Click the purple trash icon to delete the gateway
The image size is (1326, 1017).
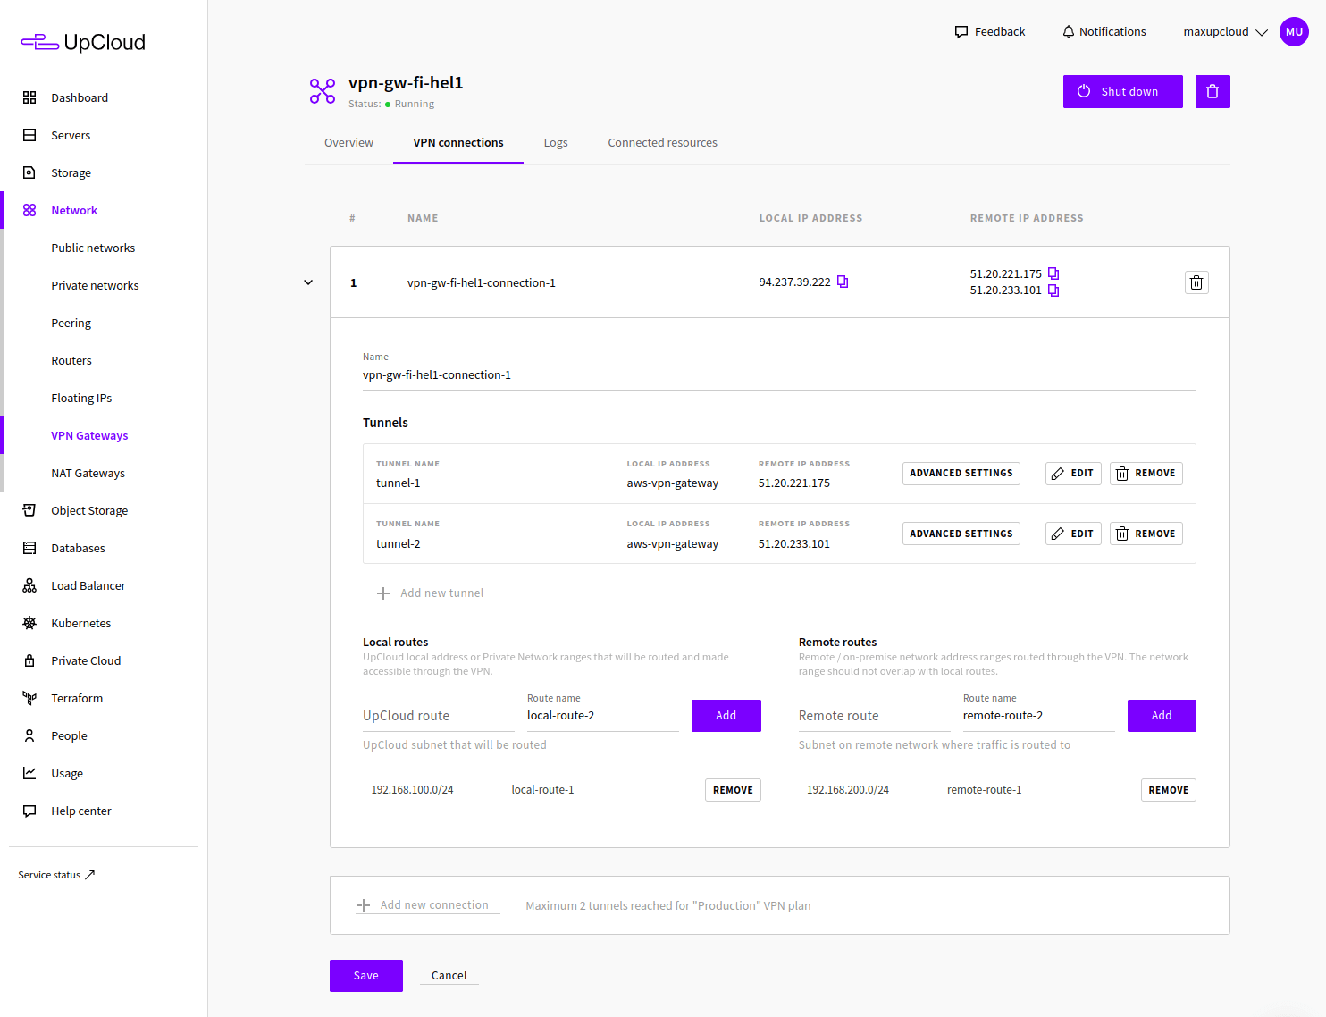click(1213, 91)
